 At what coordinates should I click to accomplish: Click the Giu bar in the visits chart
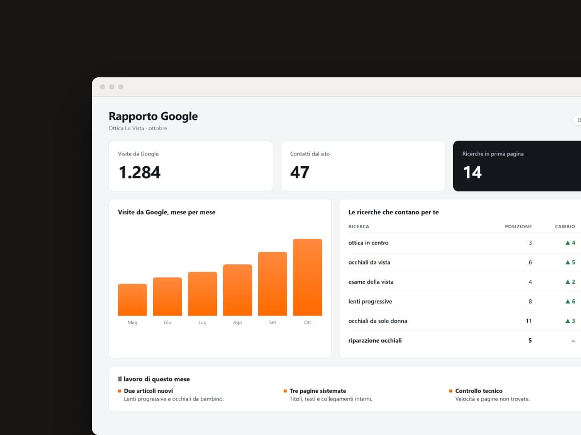coord(168,296)
